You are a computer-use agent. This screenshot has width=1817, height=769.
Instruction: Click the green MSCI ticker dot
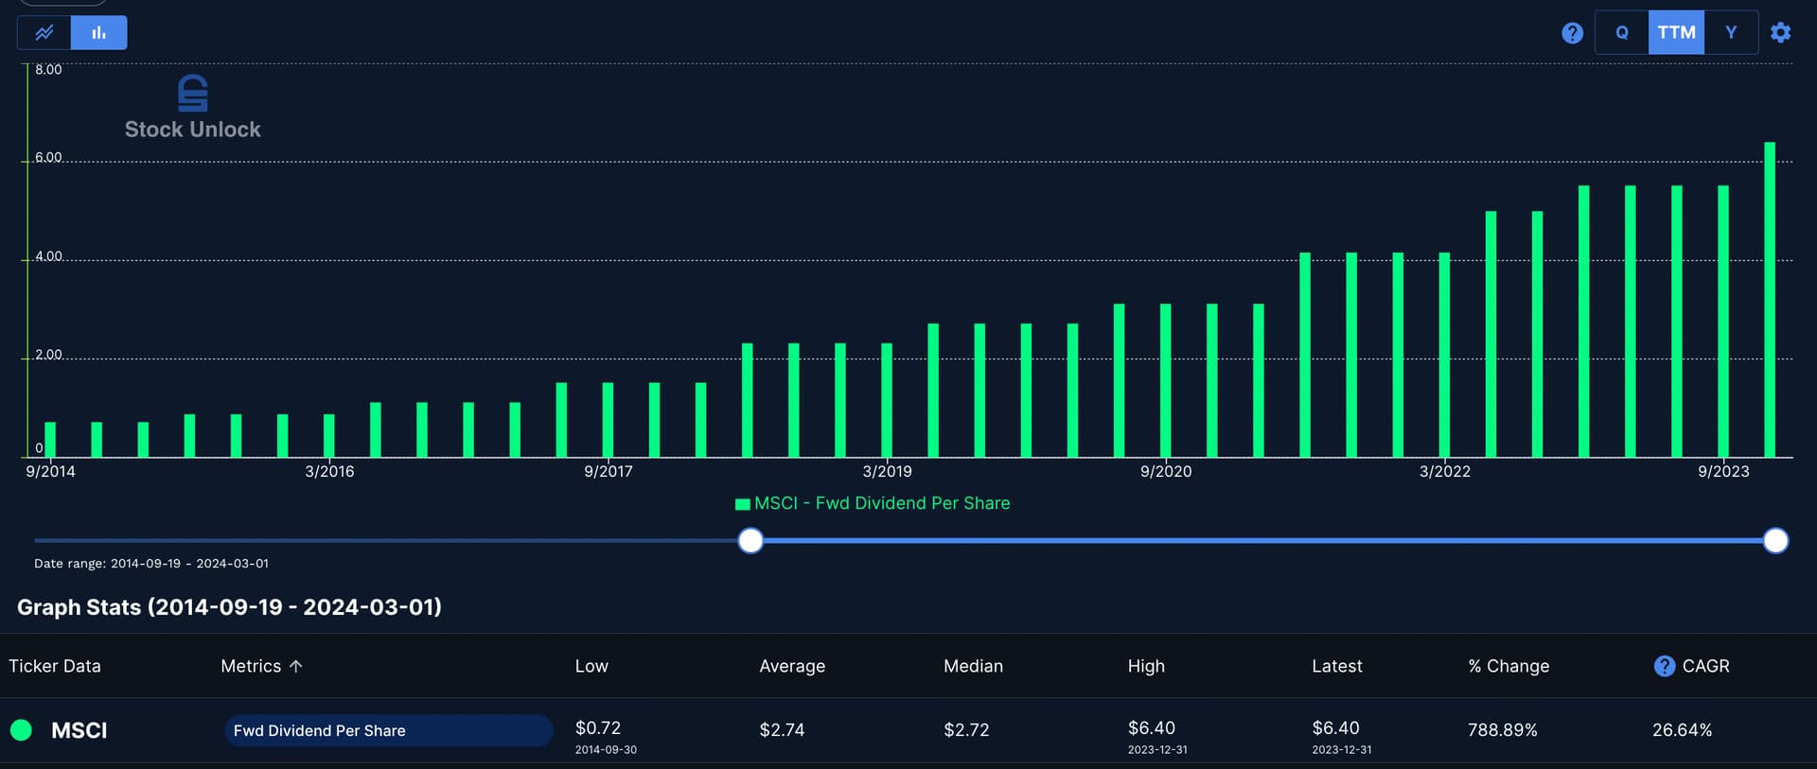[21, 730]
